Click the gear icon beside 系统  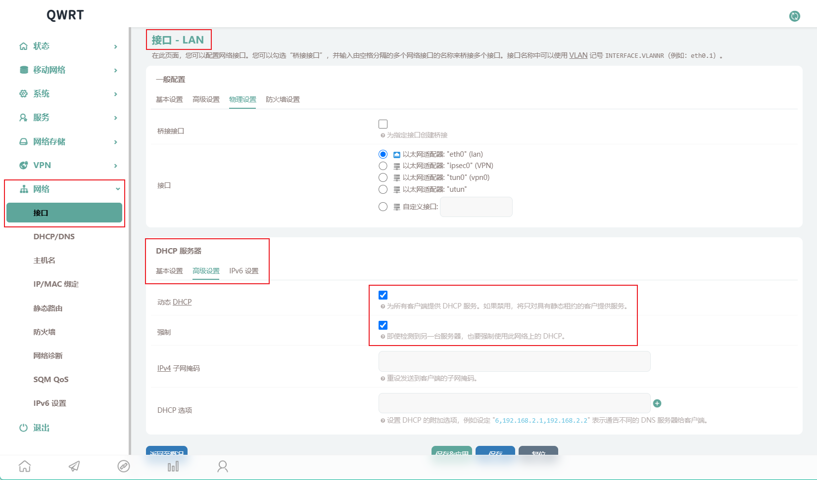[23, 93]
